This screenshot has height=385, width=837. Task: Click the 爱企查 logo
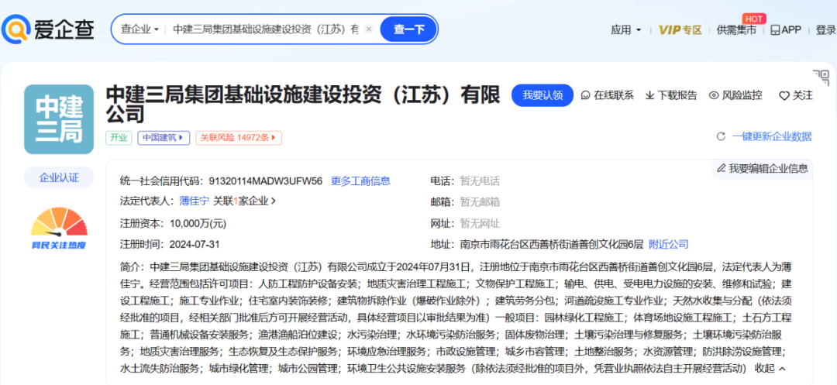point(47,29)
